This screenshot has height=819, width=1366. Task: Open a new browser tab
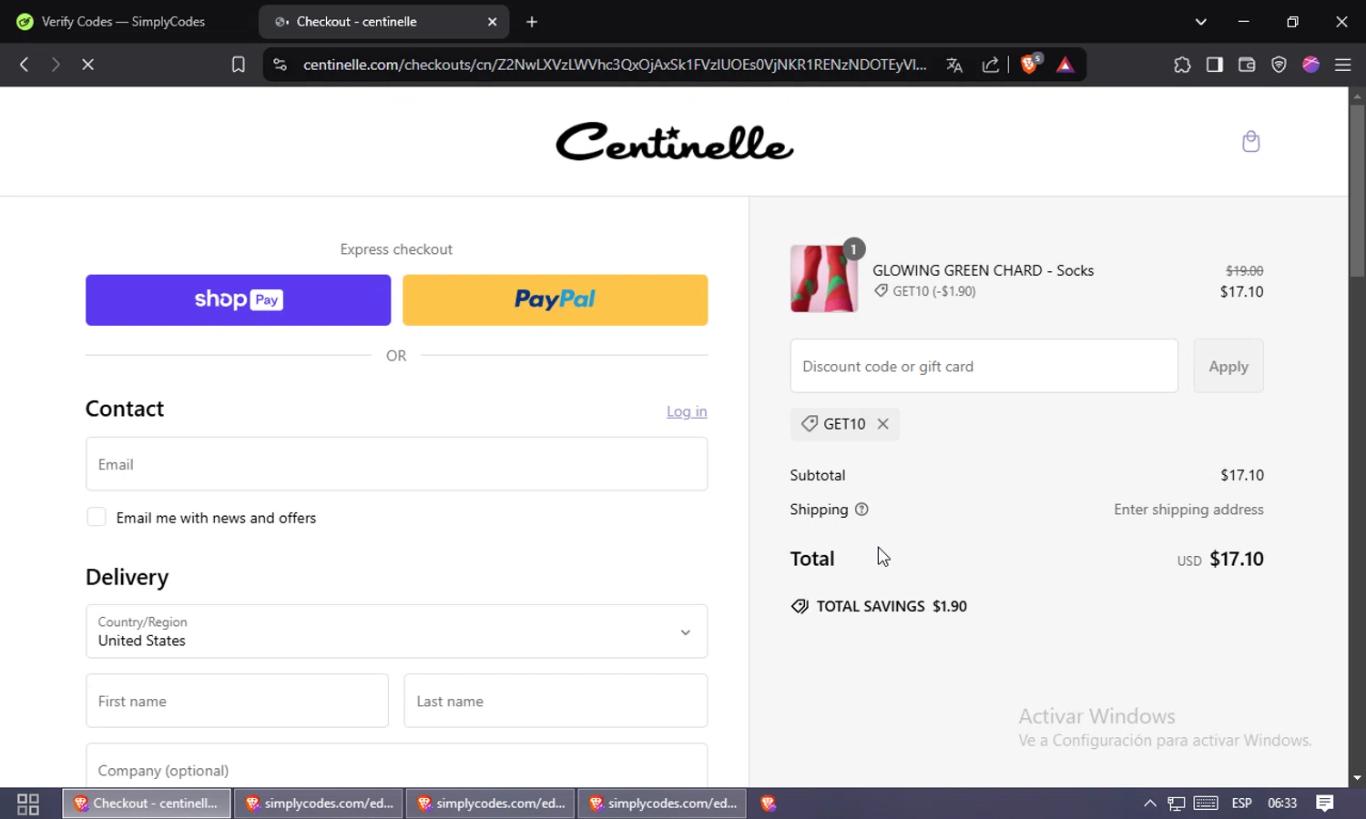[532, 22]
